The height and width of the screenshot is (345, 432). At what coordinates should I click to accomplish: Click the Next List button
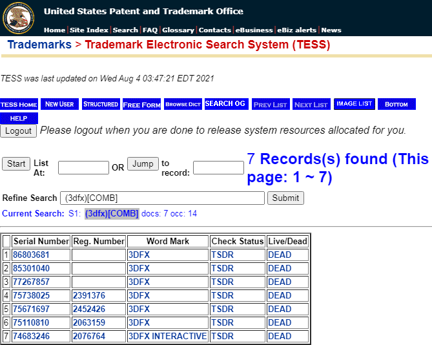click(311, 104)
